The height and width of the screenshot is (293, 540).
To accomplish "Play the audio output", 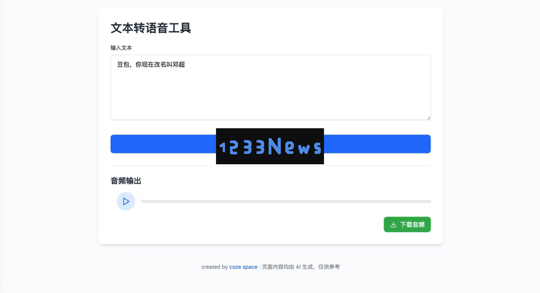I will (126, 201).
